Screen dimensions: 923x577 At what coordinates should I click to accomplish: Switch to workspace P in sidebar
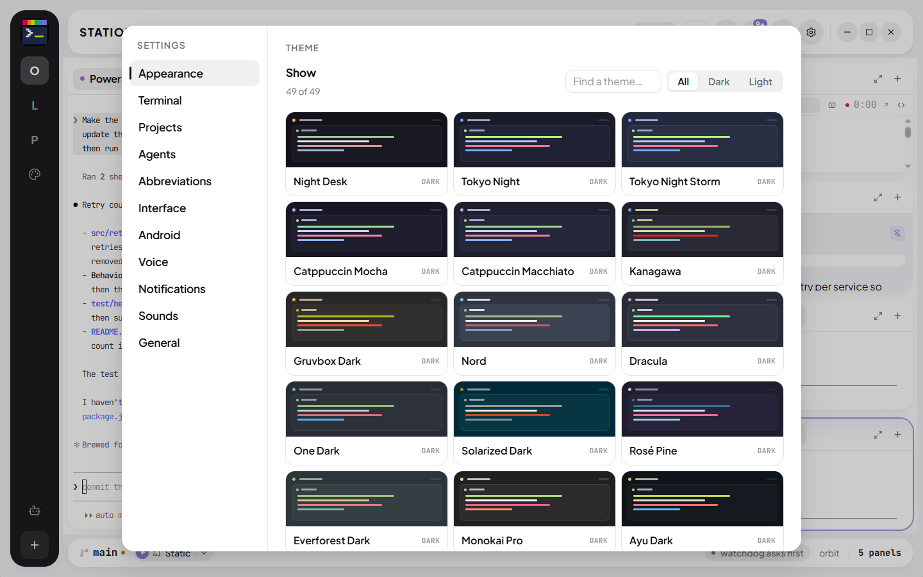[x=35, y=140]
